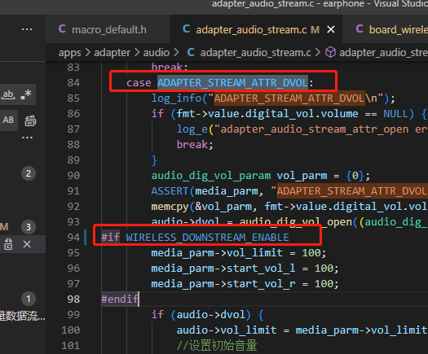Click media_parm->vol_limit on line 95
This screenshot has width=428, height=354.
point(217,253)
